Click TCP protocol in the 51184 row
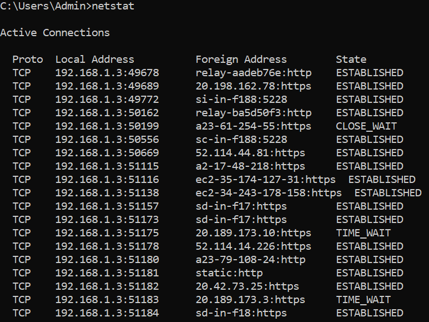The width and height of the screenshot is (429, 322). 22,313
